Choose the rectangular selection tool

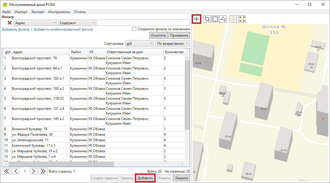pyautogui.click(x=215, y=19)
